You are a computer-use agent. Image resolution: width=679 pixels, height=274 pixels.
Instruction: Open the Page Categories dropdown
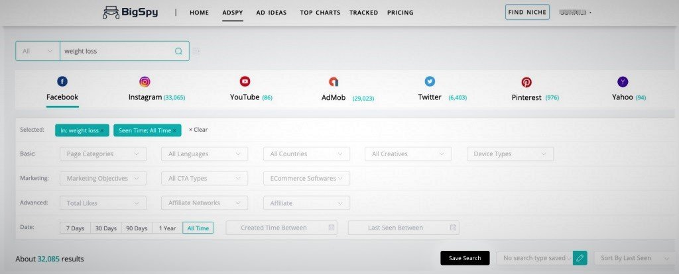pyautogui.click(x=103, y=154)
